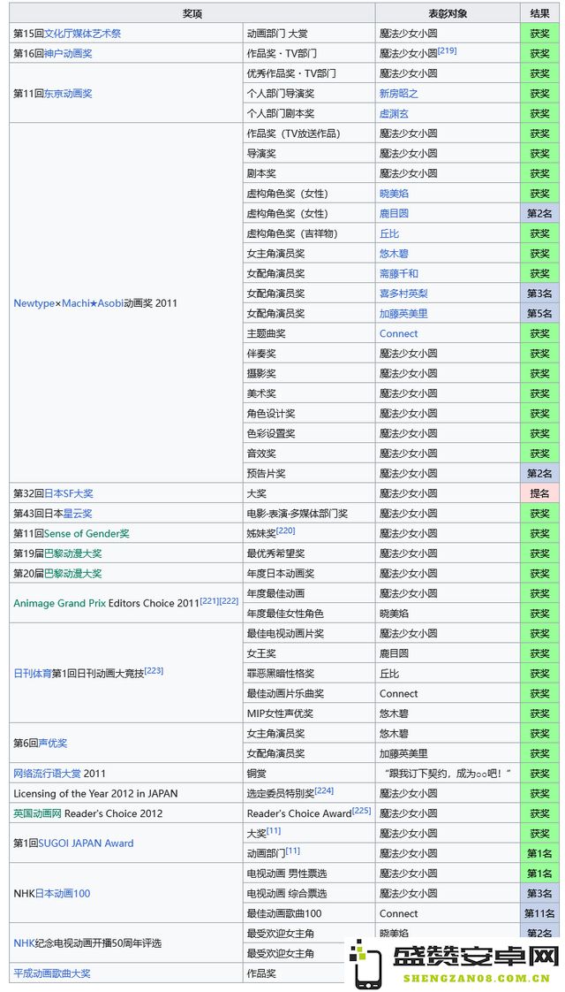Open the 虚渊玄 screenwriter link
Viewport: 565px width, 992px height.
394,114
